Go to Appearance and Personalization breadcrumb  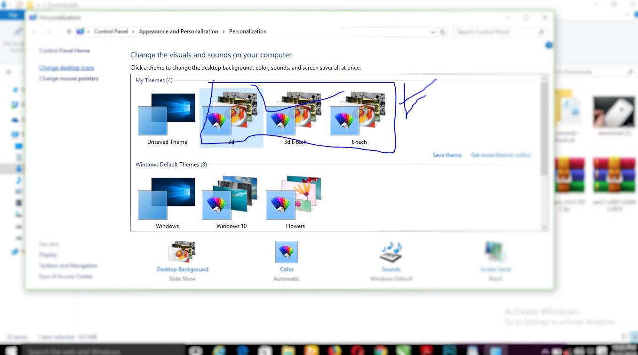(x=178, y=32)
